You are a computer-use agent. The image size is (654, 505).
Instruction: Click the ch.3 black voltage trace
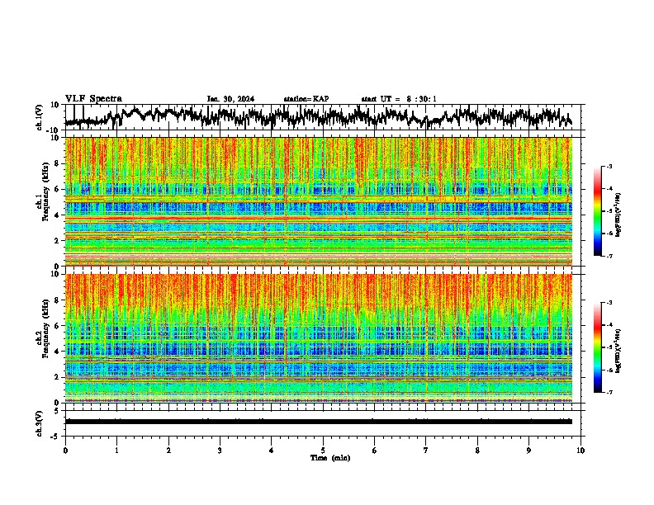tap(319, 422)
